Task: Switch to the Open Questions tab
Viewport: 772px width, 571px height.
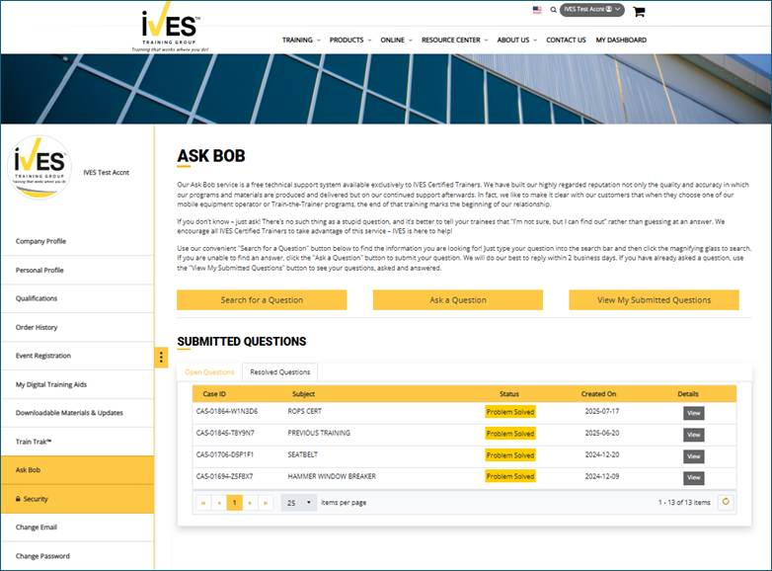Action: pyautogui.click(x=209, y=372)
